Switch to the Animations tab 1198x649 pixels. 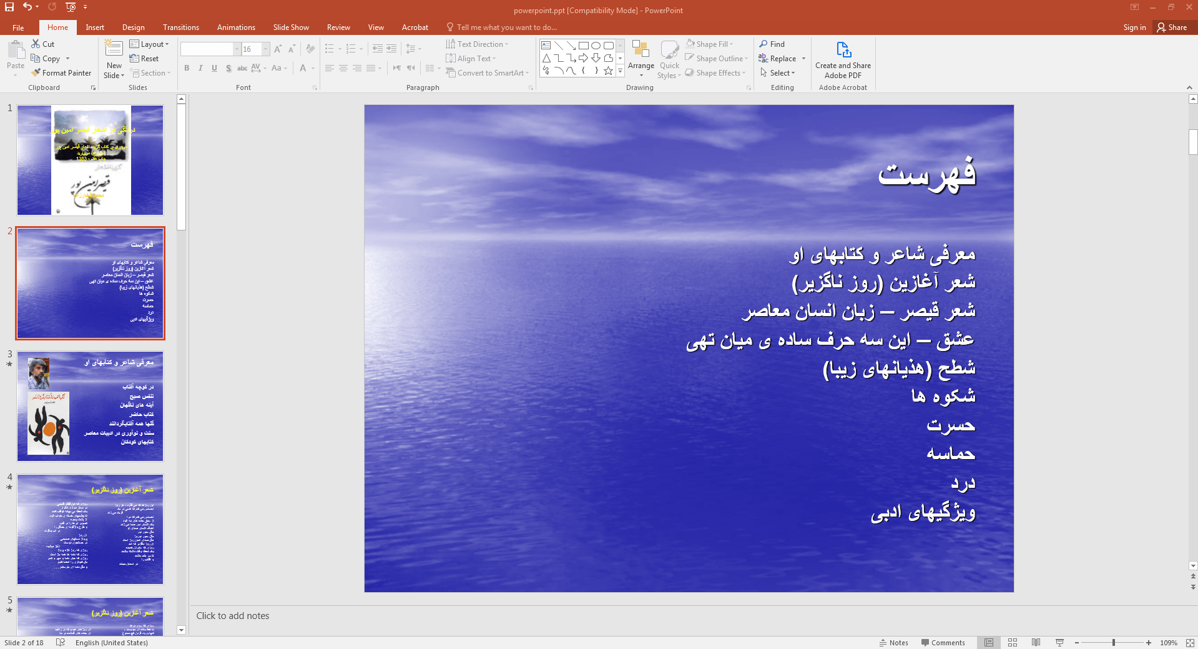tap(236, 27)
